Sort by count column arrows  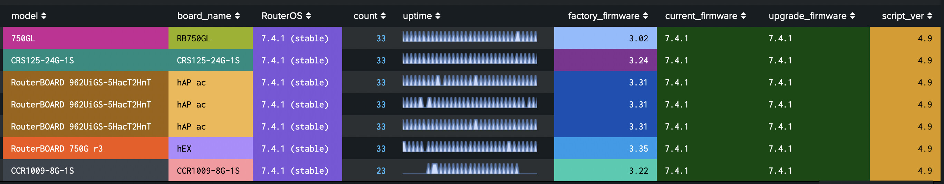tap(383, 16)
